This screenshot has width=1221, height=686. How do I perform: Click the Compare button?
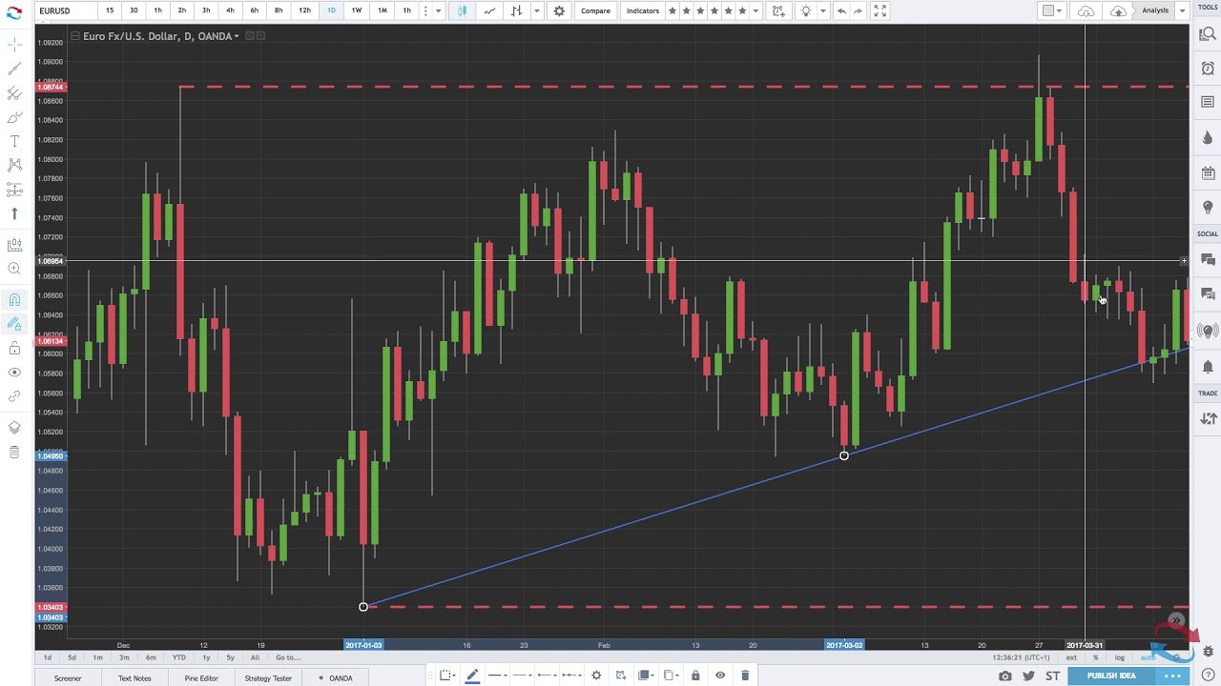pos(595,10)
